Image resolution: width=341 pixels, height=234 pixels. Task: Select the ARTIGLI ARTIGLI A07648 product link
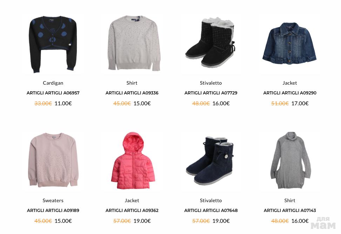211,211
